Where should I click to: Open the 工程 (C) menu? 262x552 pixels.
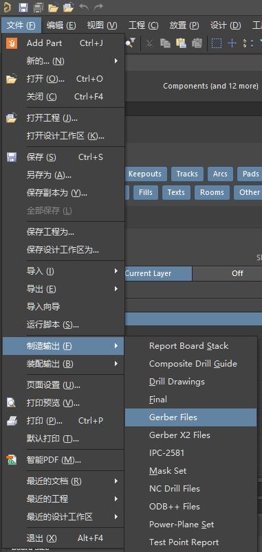click(144, 25)
